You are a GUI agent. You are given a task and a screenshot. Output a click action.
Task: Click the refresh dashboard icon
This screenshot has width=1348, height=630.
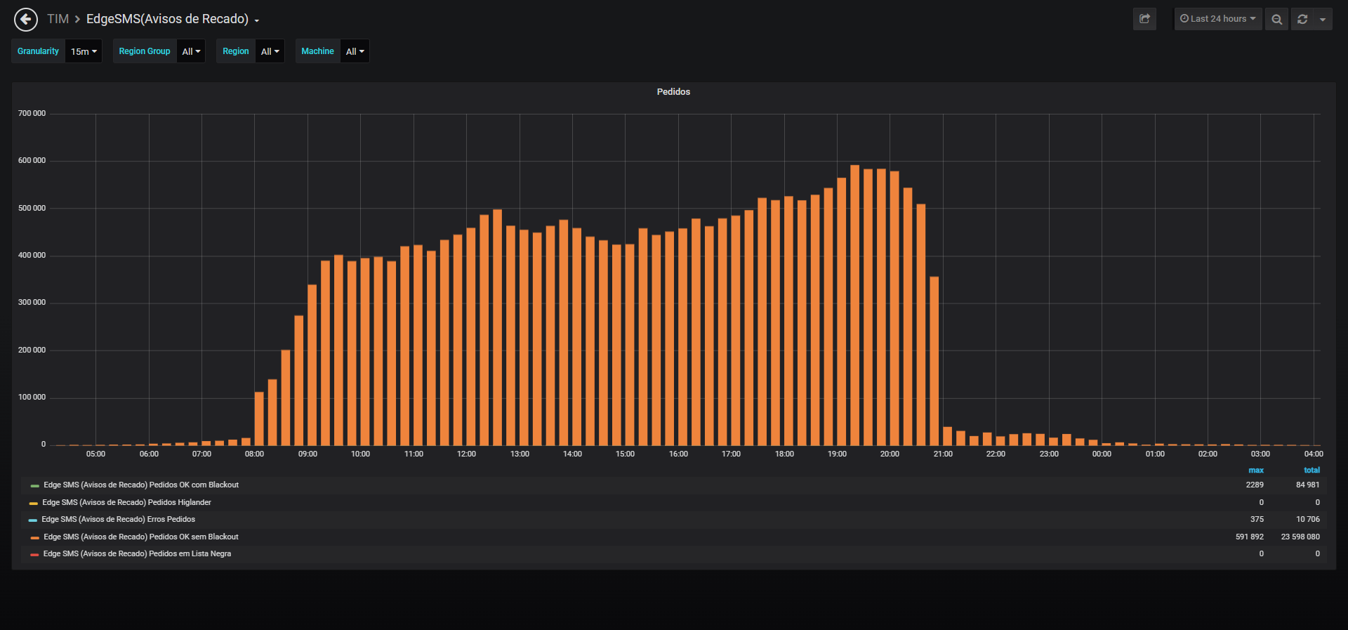click(1302, 19)
